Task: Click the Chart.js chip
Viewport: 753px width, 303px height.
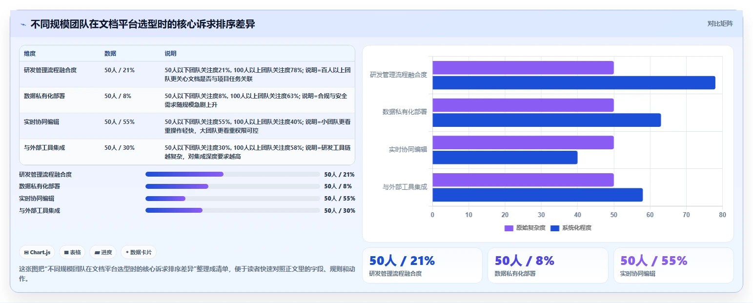Action: [x=37, y=252]
